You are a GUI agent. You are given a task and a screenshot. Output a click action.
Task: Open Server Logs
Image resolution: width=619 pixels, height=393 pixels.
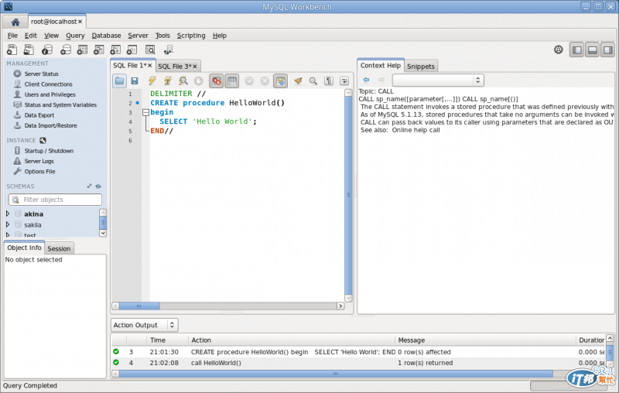point(39,161)
